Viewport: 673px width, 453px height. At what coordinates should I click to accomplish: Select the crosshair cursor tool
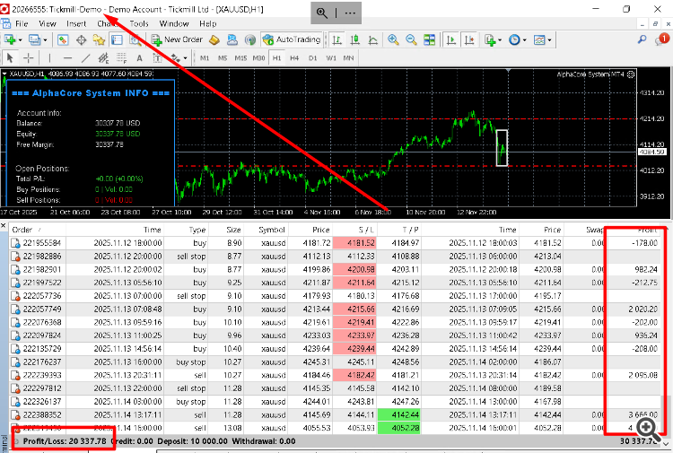pyautogui.click(x=30, y=57)
